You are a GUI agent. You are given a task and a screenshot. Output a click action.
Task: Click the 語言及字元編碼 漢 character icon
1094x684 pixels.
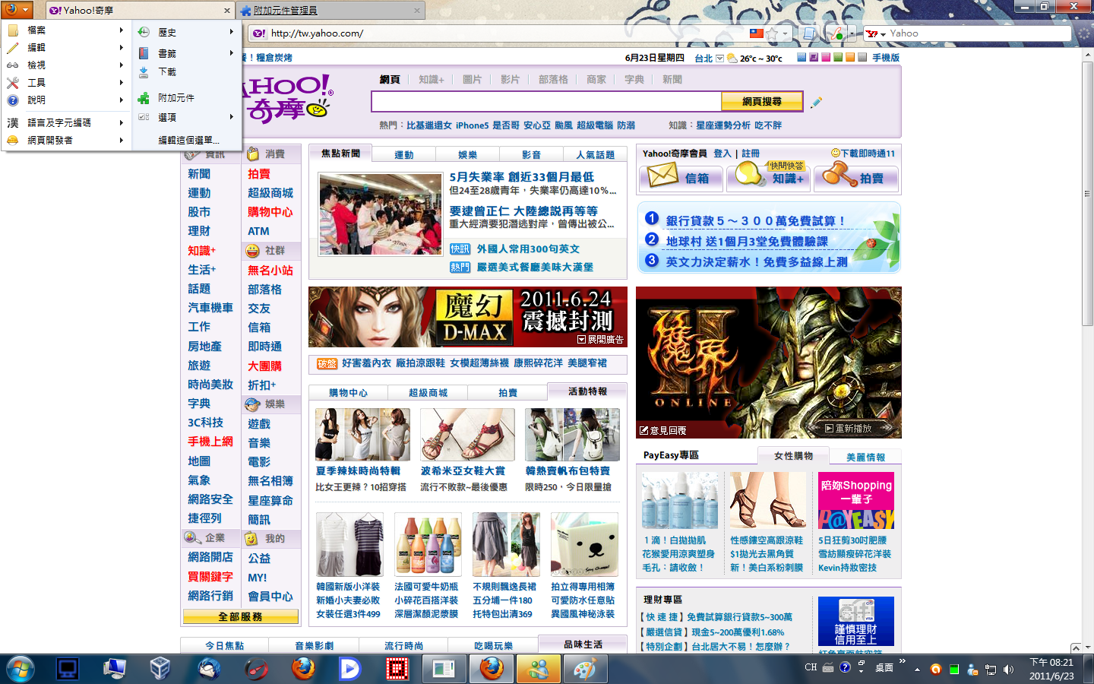(13, 122)
